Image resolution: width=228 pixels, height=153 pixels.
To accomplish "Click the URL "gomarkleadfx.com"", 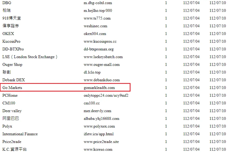I will (99, 88).
